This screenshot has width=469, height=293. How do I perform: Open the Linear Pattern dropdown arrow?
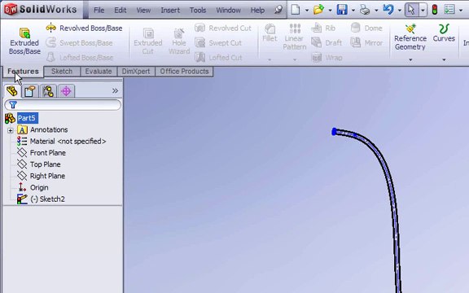295,59
